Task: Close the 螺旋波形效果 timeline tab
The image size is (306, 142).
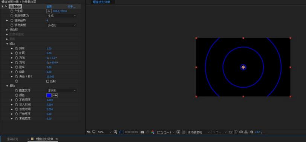Action: (x=28, y=139)
